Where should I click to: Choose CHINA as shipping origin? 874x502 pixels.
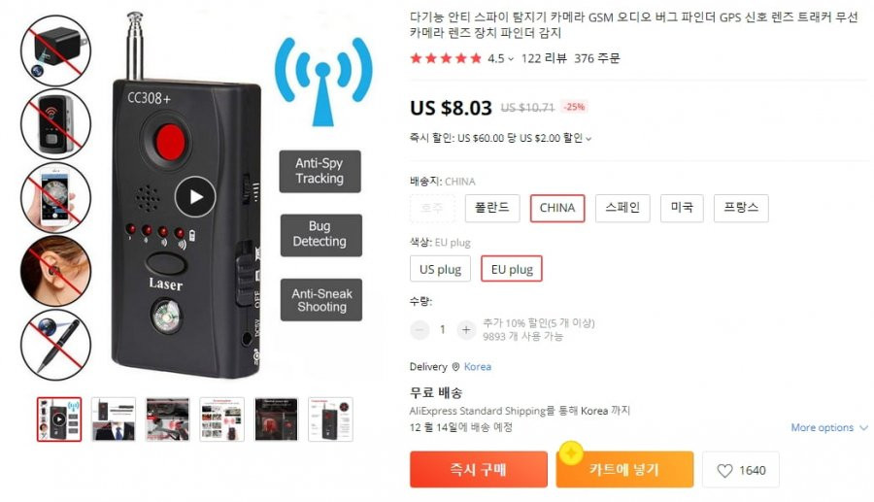(x=557, y=208)
